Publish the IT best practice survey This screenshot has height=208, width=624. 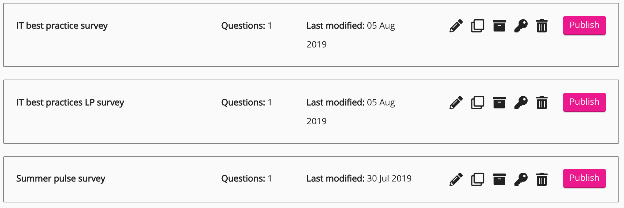(x=584, y=25)
